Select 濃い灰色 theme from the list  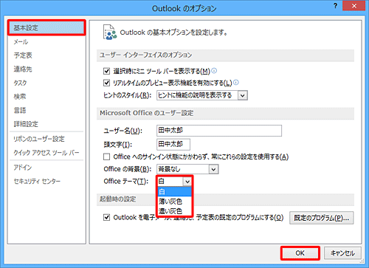coord(174,211)
